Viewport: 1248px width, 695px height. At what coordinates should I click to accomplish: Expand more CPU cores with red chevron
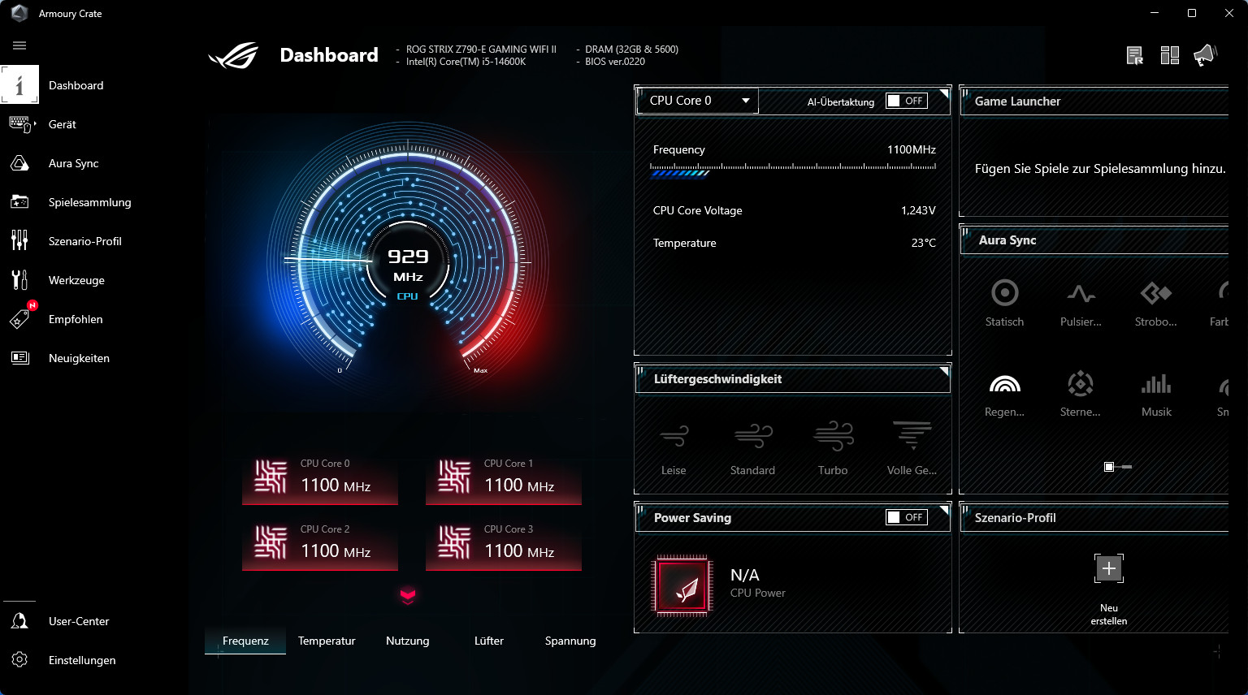[x=408, y=597]
